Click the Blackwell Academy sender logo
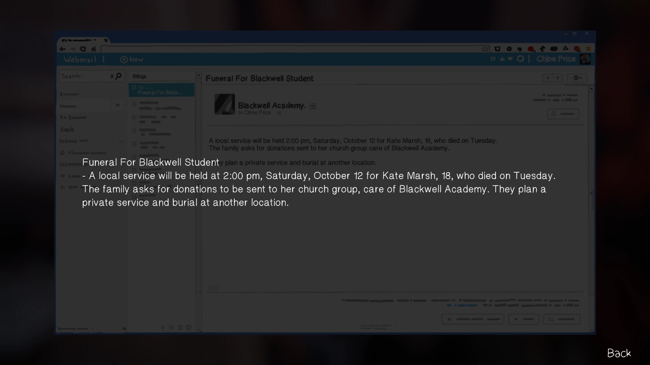 224,104
